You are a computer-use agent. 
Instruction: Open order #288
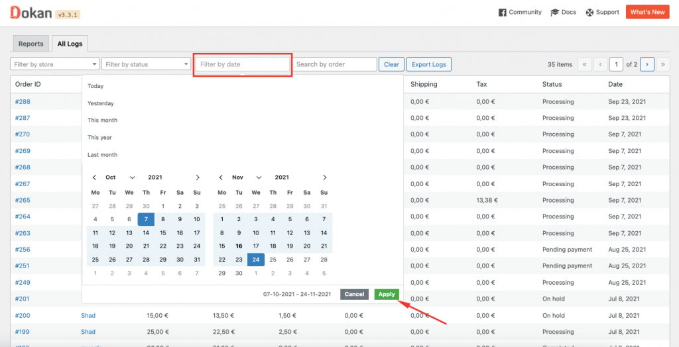(x=23, y=102)
